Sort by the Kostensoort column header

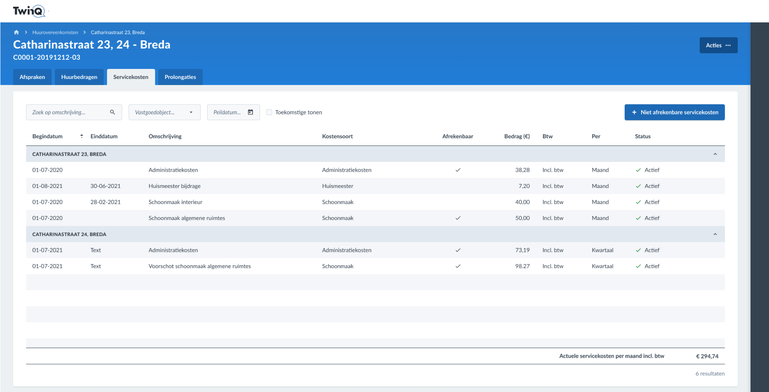[337, 136]
